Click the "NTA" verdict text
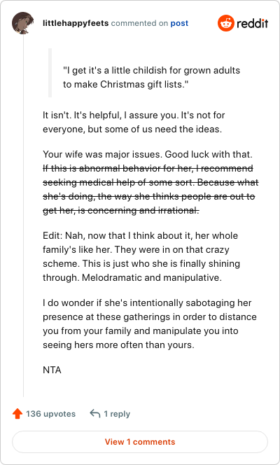280x465 pixels. 52,370
